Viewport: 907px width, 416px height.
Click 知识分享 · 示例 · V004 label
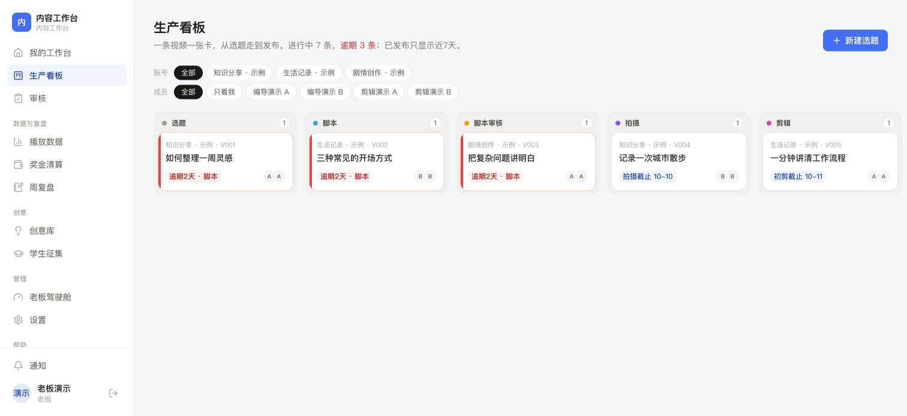point(654,145)
